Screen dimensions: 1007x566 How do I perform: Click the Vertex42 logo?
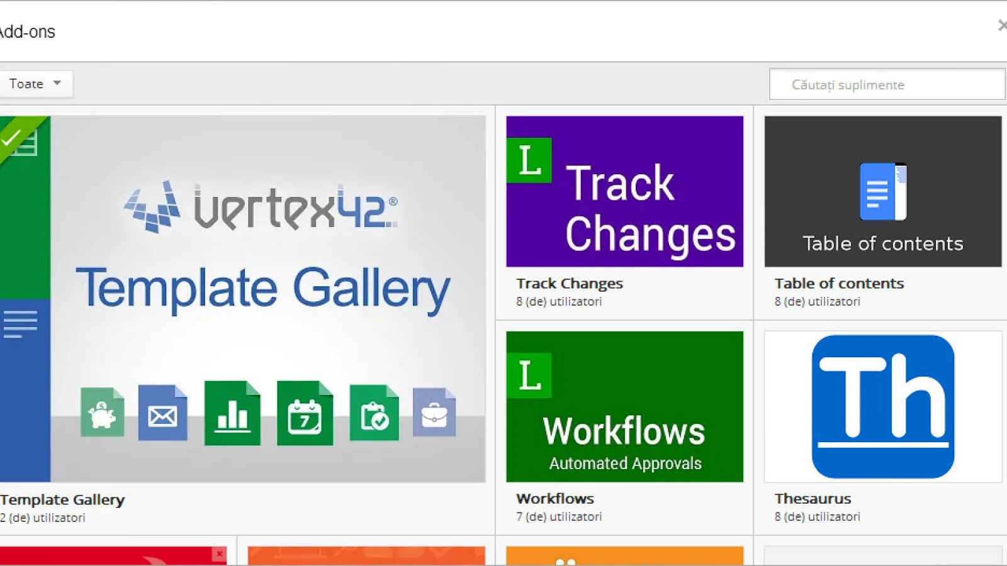coord(261,206)
